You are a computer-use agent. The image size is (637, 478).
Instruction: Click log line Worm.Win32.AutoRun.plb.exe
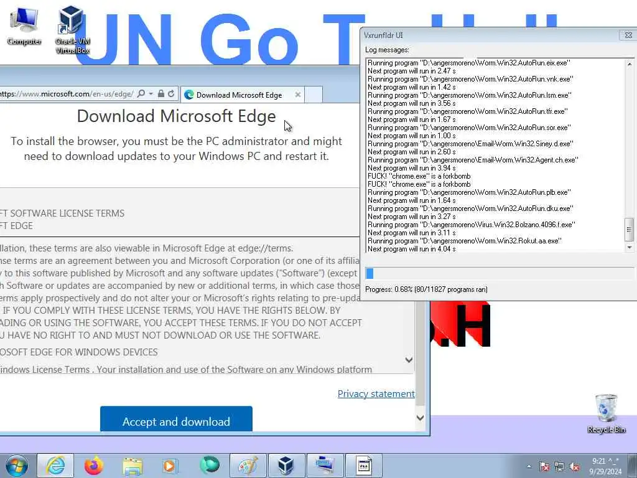[469, 192]
